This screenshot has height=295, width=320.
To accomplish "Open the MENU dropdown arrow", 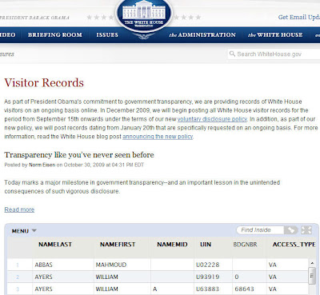I will [x=34, y=230].
